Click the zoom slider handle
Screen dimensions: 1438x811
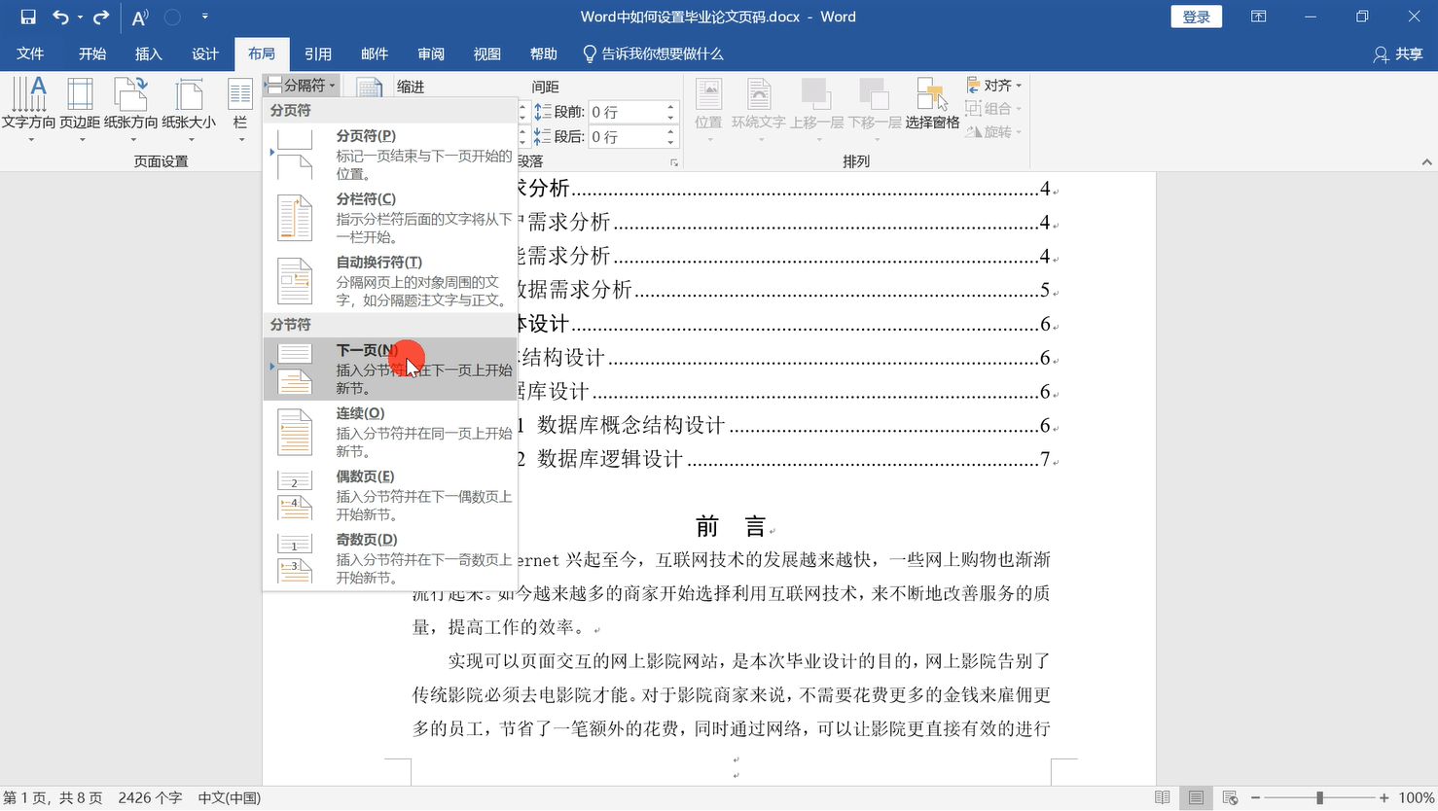[x=1319, y=797]
